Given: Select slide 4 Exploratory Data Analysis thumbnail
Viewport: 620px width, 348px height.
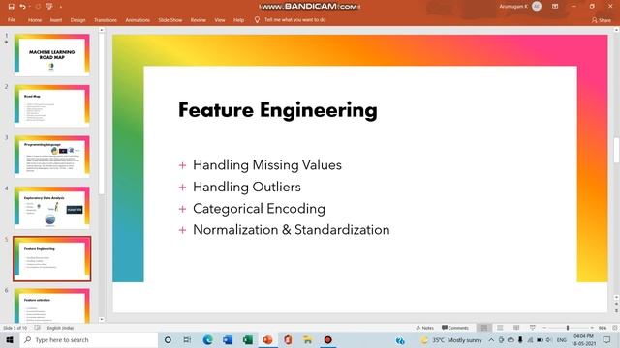Looking at the screenshot, I should pos(51,208).
